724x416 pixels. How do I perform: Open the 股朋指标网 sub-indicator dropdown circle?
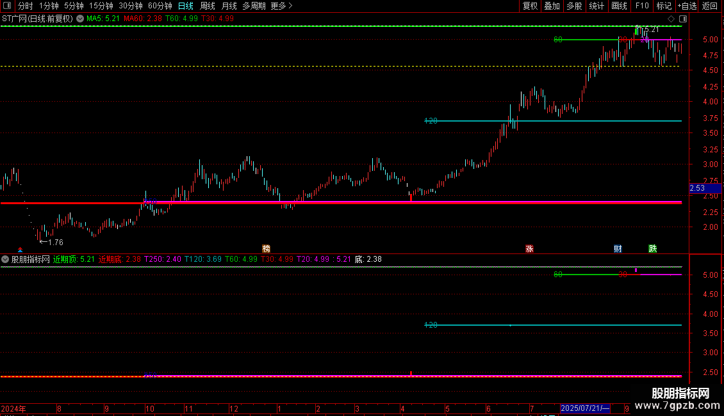coord(5,260)
